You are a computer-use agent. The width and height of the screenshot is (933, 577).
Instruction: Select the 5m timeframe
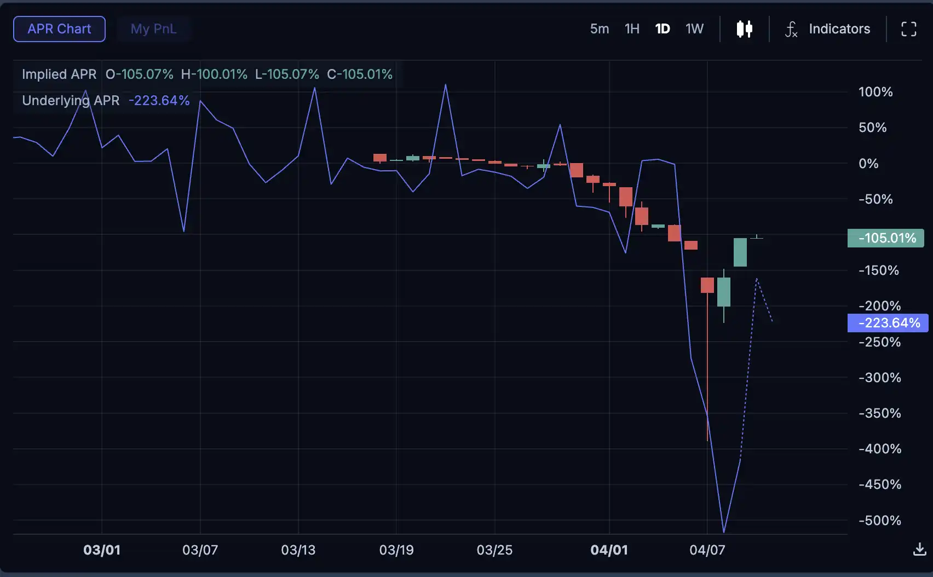(599, 29)
